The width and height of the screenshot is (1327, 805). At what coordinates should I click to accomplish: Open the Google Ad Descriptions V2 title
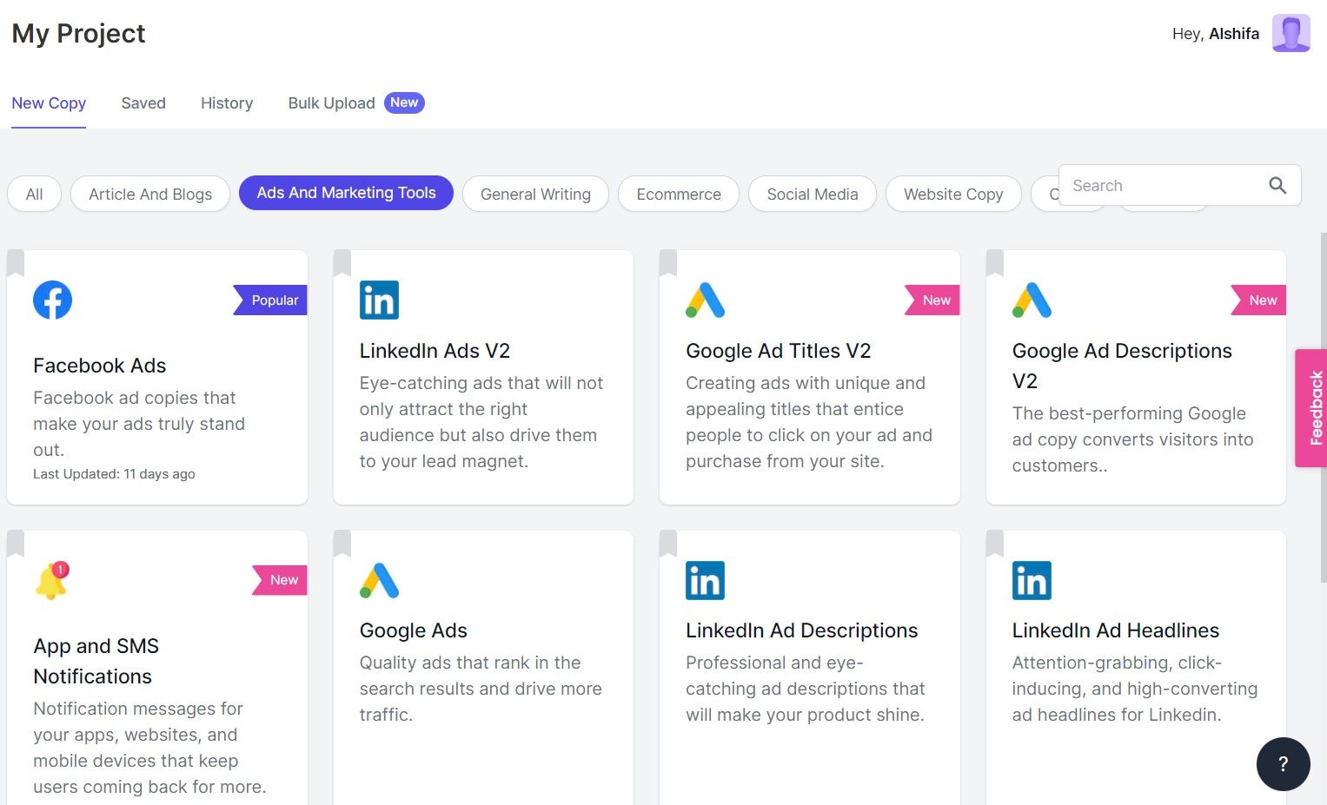click(1122, 366)
